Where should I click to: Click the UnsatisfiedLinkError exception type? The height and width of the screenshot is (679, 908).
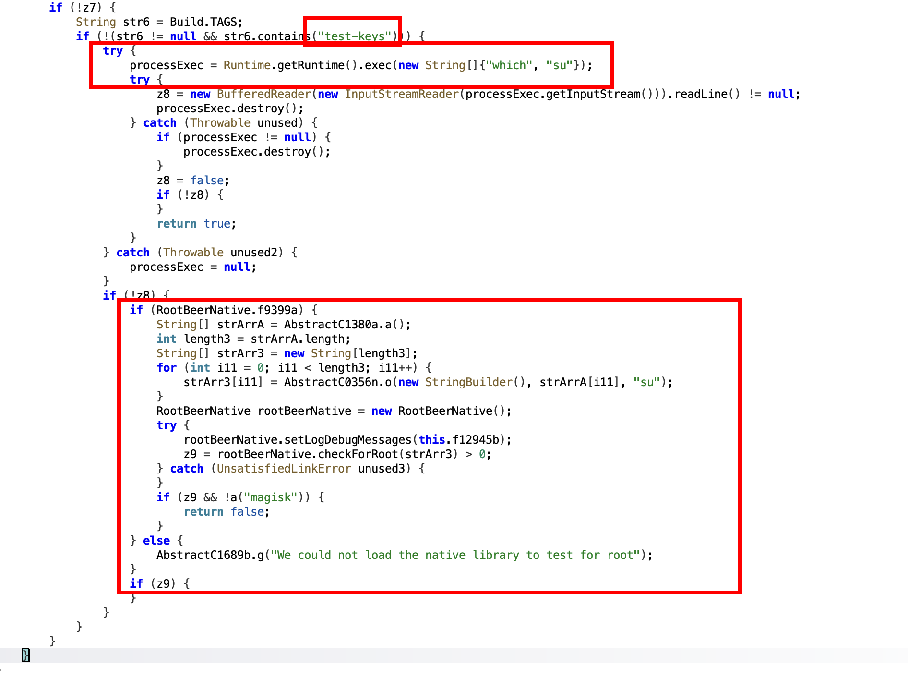pyautogui.click(x=284, y=469)
